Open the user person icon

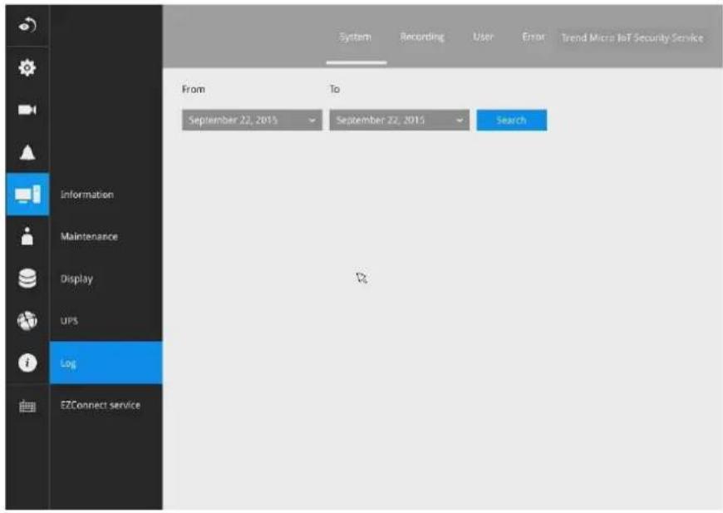(27, 236)
